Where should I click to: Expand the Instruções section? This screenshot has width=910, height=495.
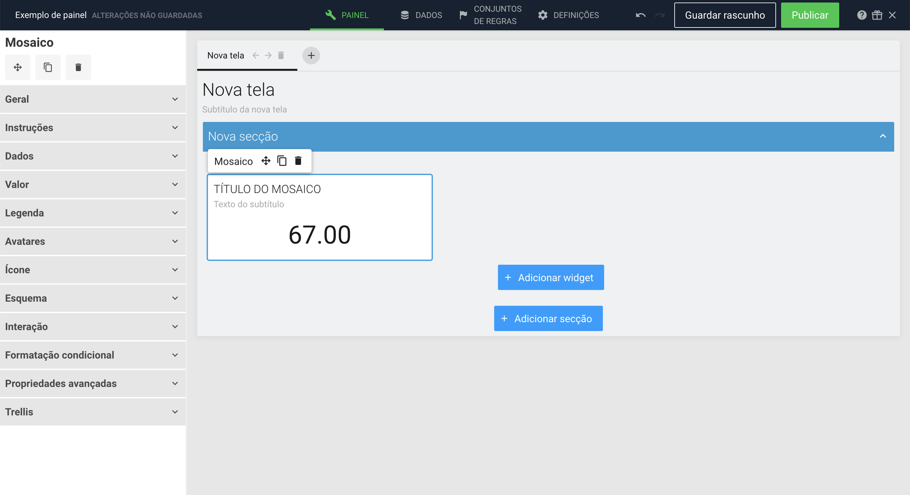point(93,127)
